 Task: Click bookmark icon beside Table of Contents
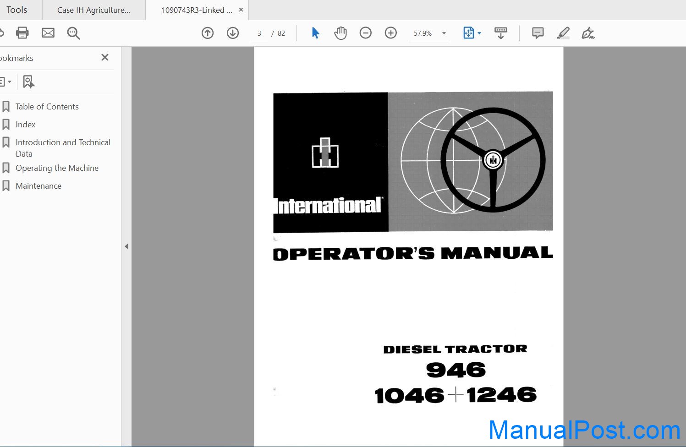[x=6, y=107]
